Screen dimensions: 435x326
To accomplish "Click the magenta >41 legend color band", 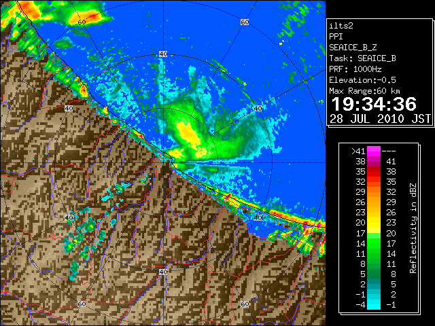I will [374, 151].
